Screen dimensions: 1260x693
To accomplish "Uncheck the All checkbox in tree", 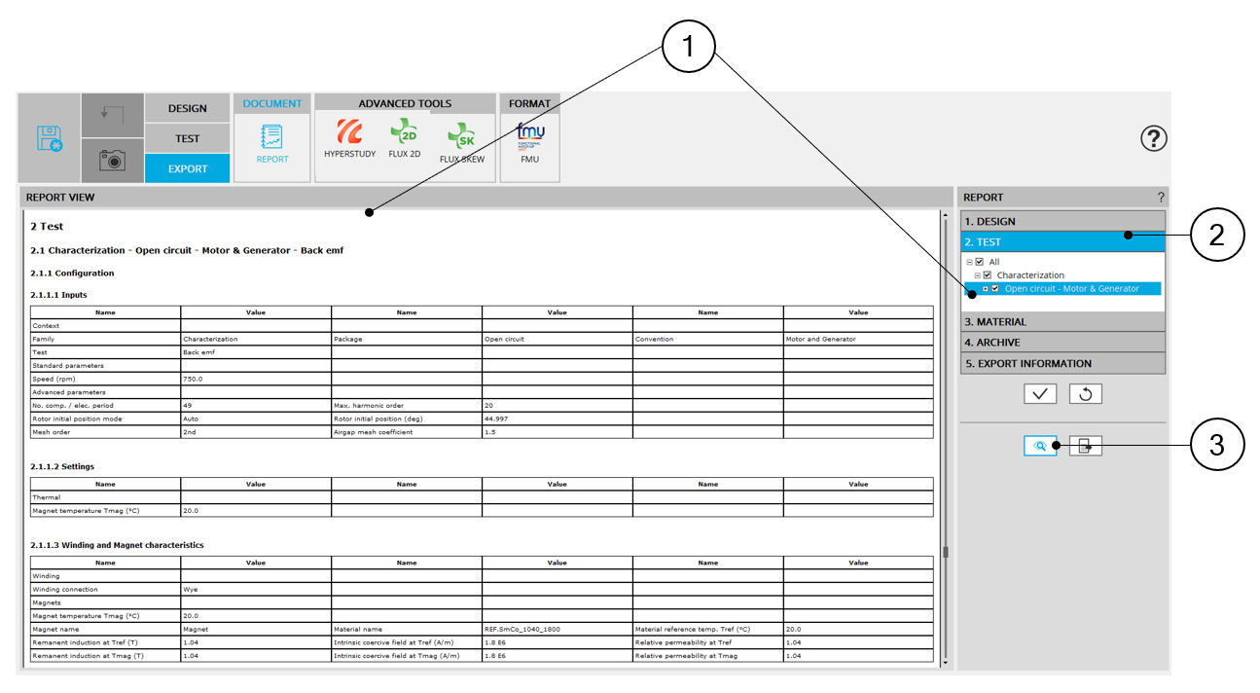I will (x=980, y=262).
